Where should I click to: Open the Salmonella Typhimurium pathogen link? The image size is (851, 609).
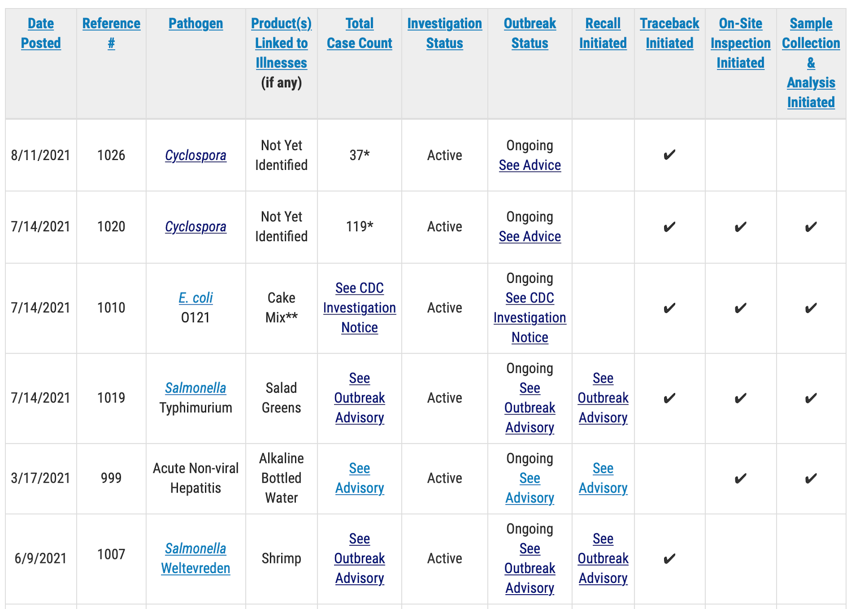click(196, 388)
